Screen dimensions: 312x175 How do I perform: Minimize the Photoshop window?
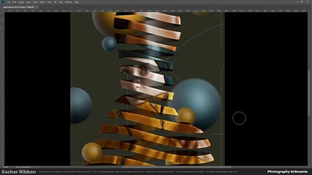(297, 2)
